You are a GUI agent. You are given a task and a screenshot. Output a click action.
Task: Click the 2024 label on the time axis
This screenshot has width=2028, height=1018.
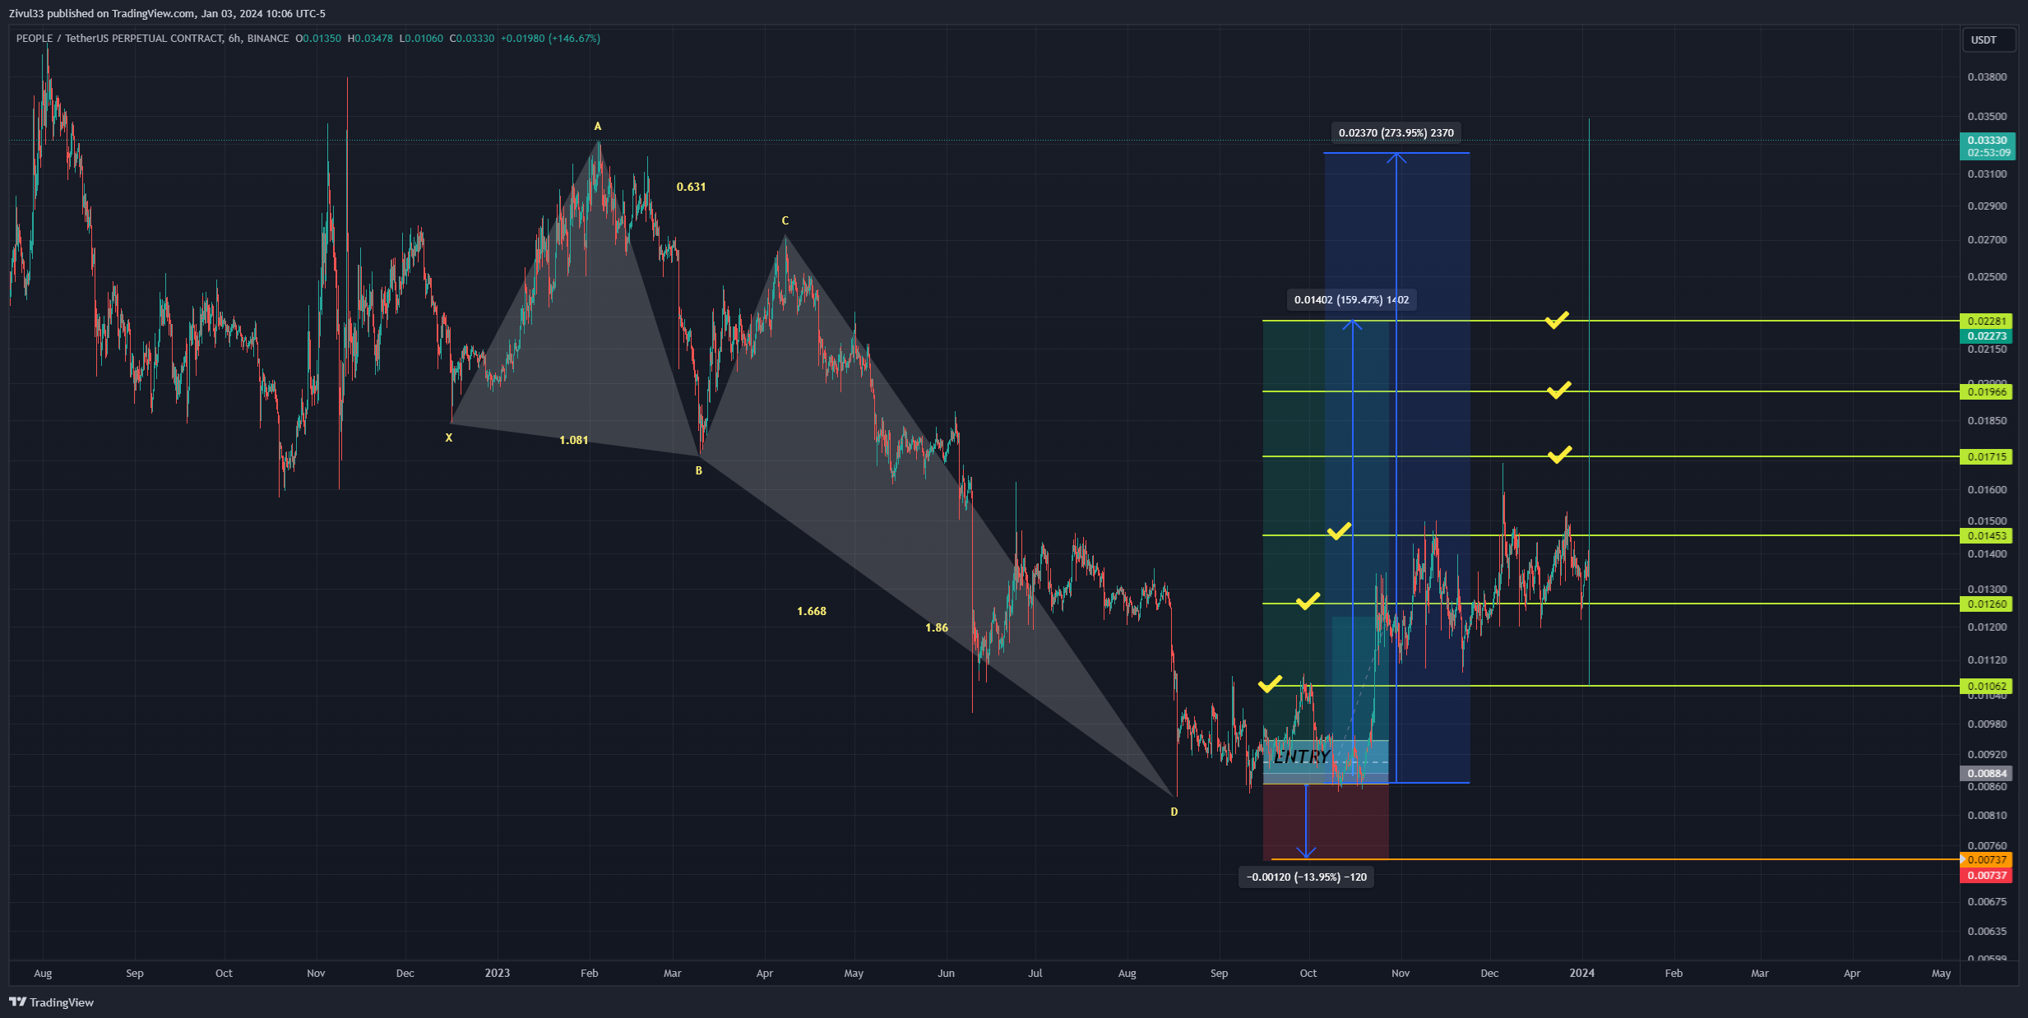pyautogui.click(x=1582, y=973)
